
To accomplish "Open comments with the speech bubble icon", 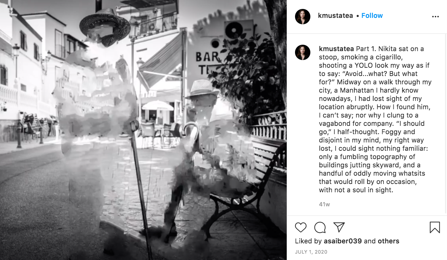I will [x=320, y=227].
